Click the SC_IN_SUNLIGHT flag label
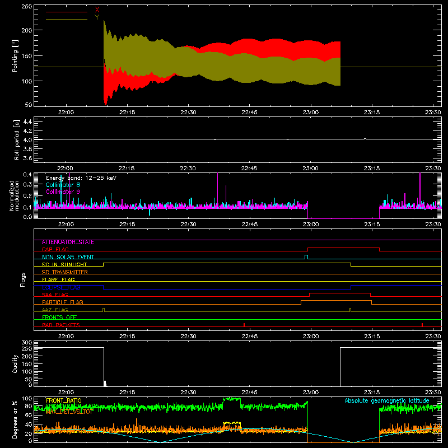Image resolution: width=448 pixels, height=448 pixels. point(64,264)
